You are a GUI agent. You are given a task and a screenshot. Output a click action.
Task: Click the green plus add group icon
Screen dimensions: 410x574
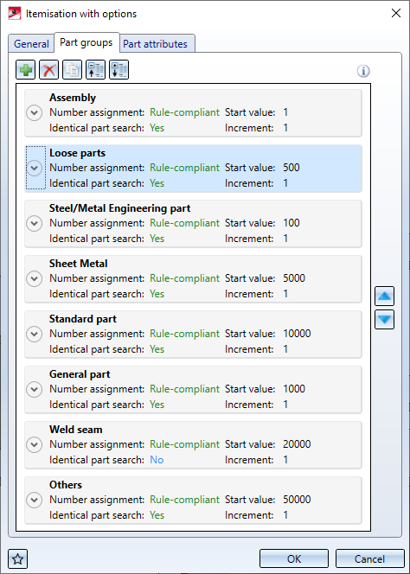(x=26, y=69)
